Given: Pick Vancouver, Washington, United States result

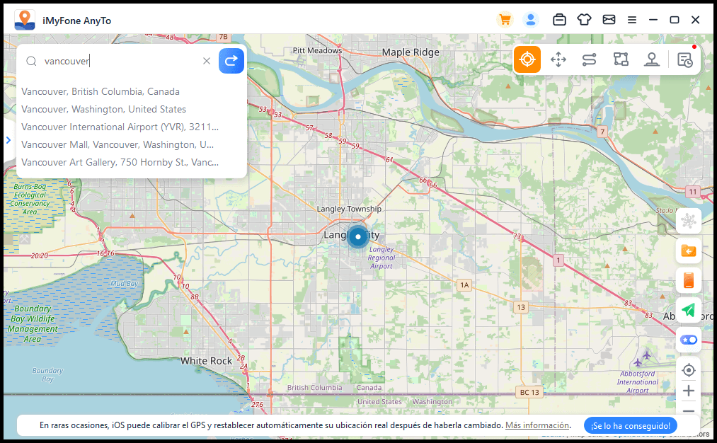Looking at the screenshot, I should (x=103, y=109).
